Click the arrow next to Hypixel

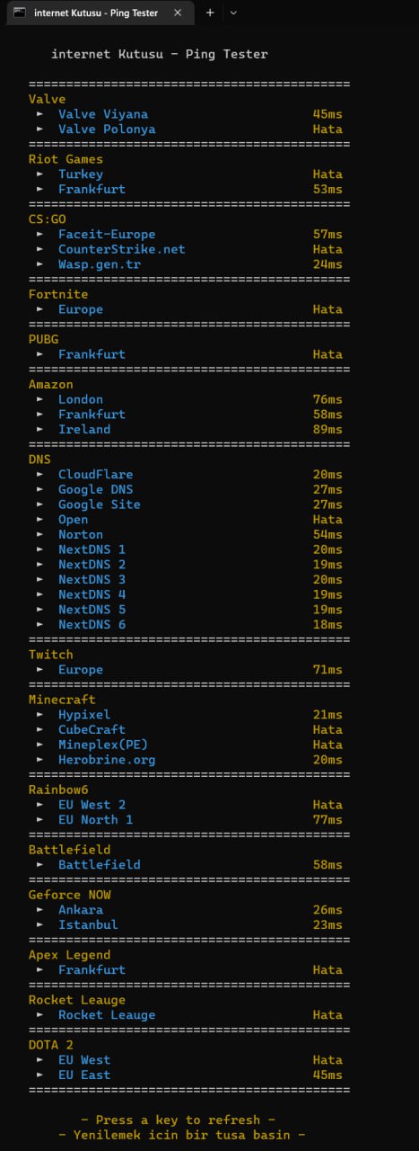[x=40, y=715]
